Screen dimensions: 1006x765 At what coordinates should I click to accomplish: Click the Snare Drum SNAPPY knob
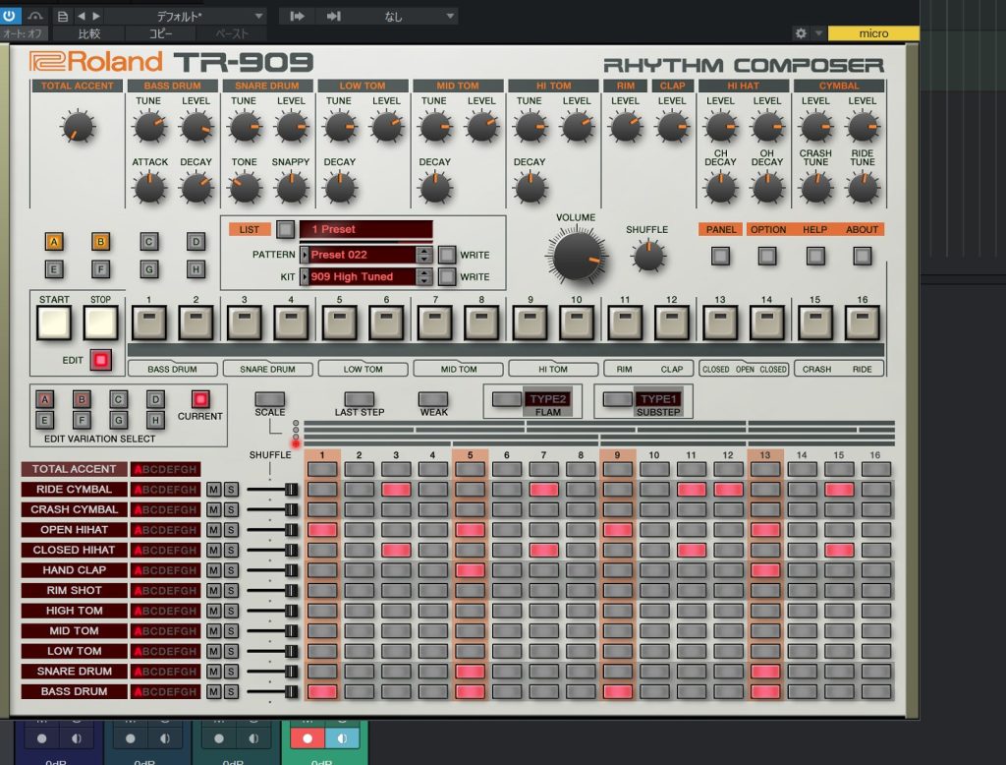click(x=291, y=187)
